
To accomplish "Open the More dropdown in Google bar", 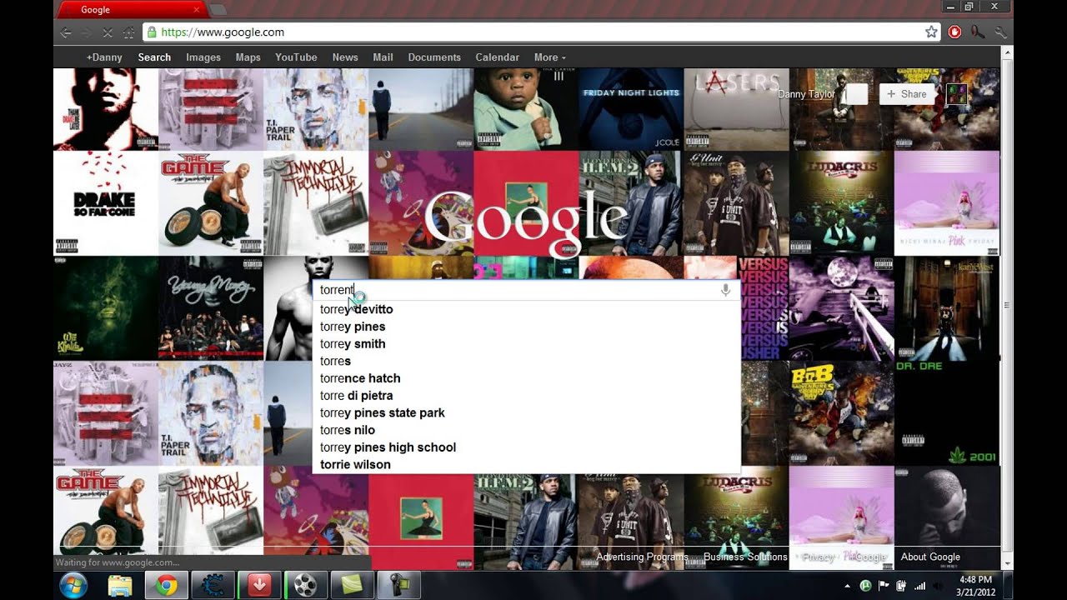I will [x=550, y=57].
